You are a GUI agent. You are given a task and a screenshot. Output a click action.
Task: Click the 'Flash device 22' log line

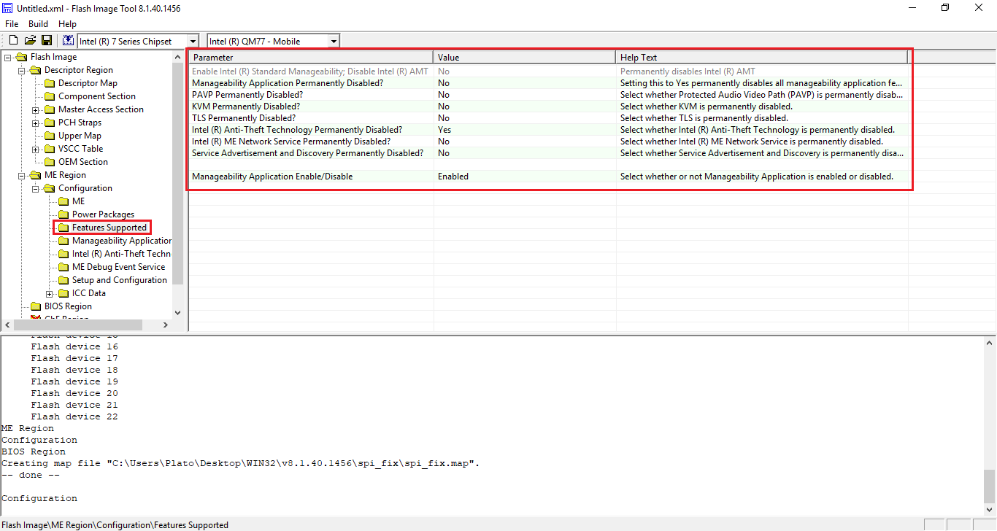(x=74, y=416)
